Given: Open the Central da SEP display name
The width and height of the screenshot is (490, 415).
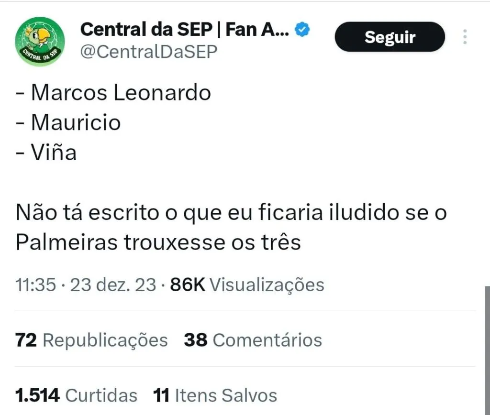Looking at the screenshot, I should pos(184,30).
